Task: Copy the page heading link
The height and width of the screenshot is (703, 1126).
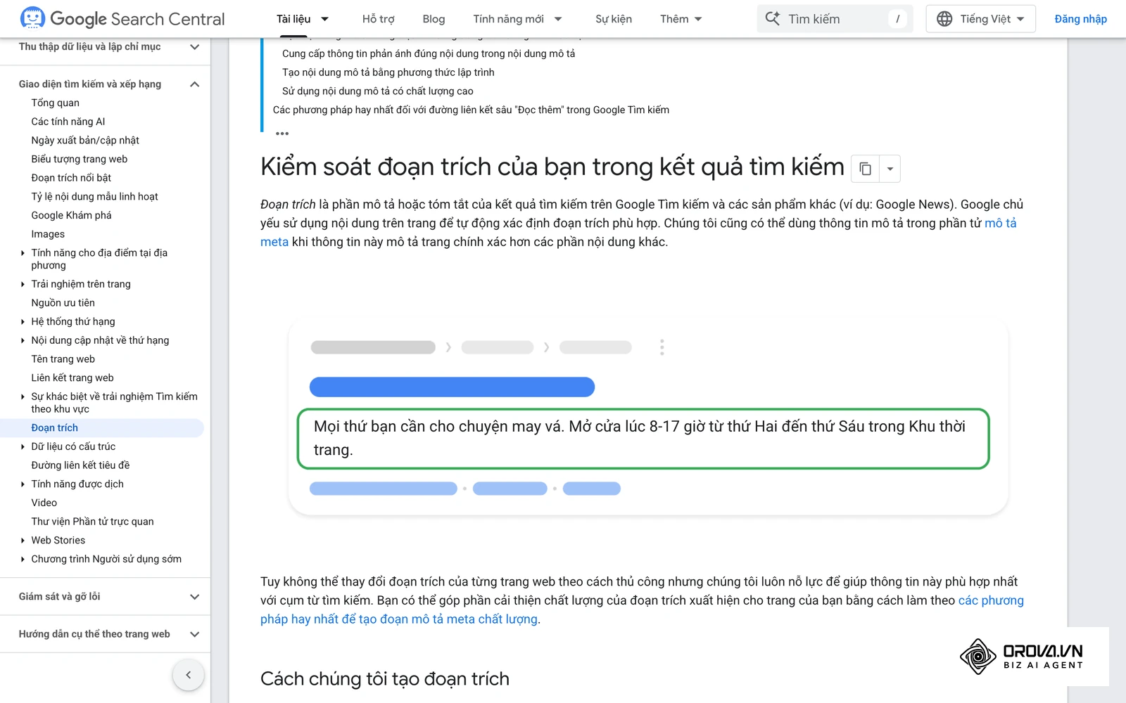Action: point(865,169)
